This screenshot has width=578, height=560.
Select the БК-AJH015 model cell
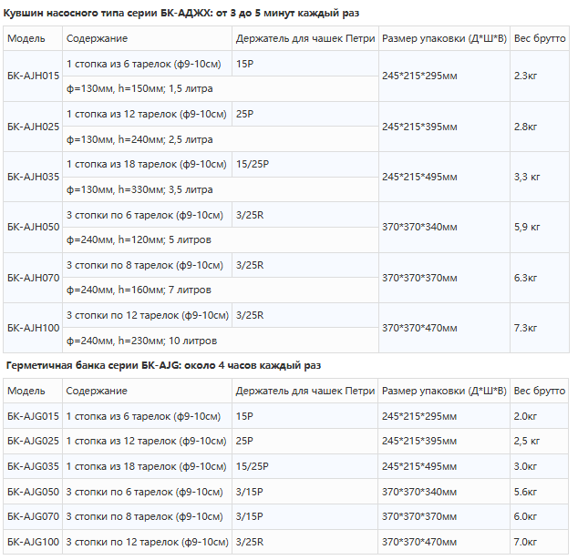pos(33,76)
